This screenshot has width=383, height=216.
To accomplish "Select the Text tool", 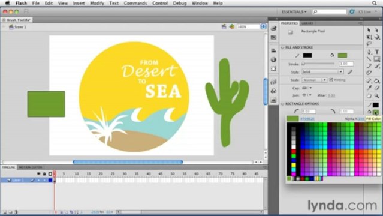I will [377, 52].
